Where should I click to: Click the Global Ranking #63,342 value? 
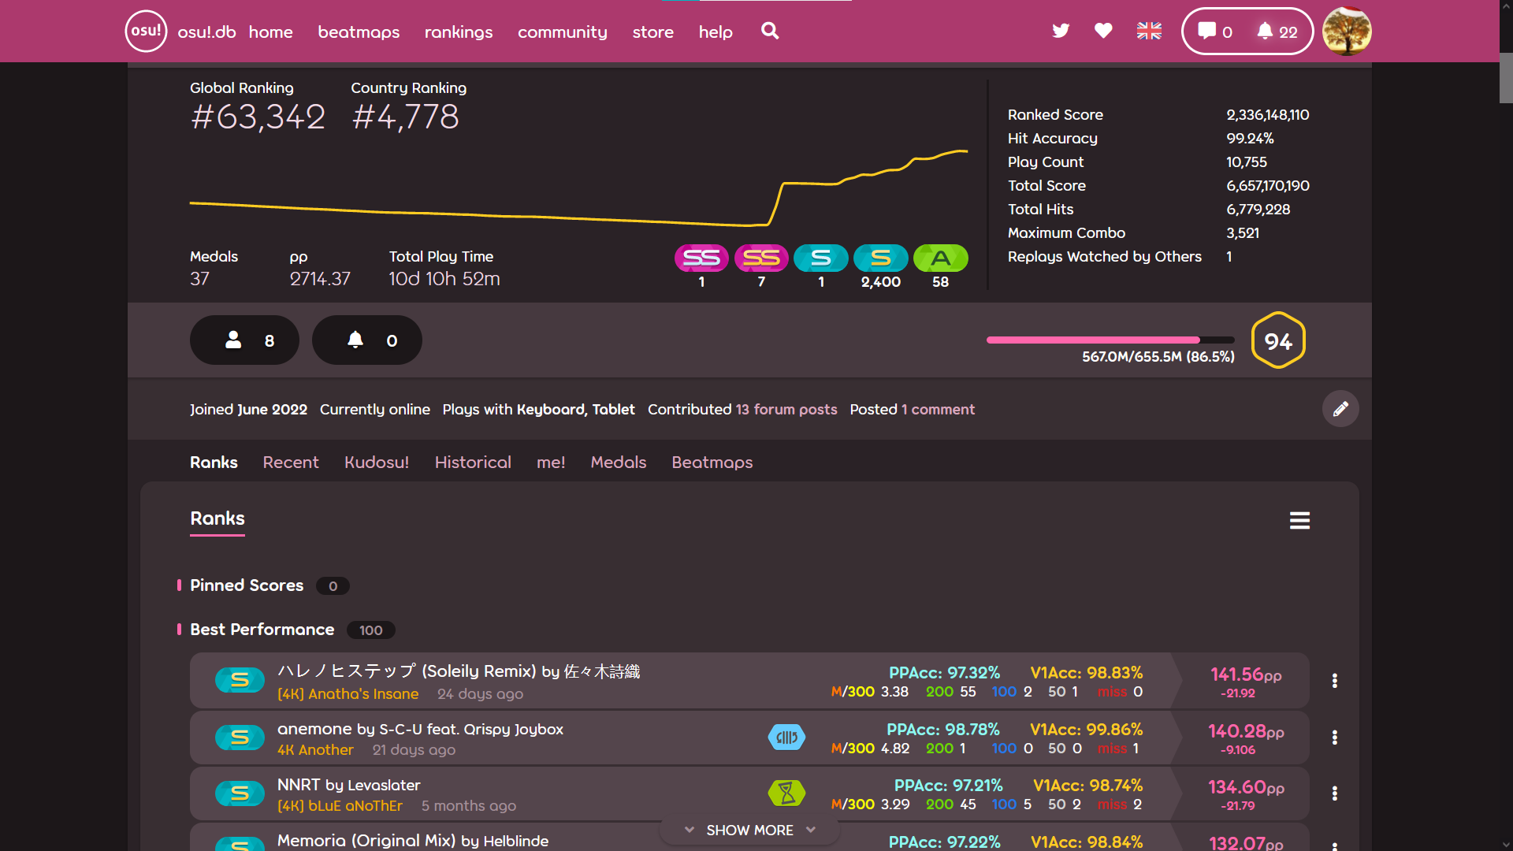tap(258, 117)
